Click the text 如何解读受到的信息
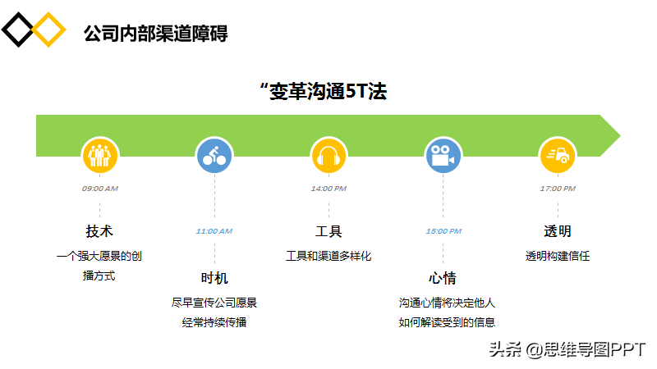The width and height of the screenshot is (657, 369). (447, 322)
